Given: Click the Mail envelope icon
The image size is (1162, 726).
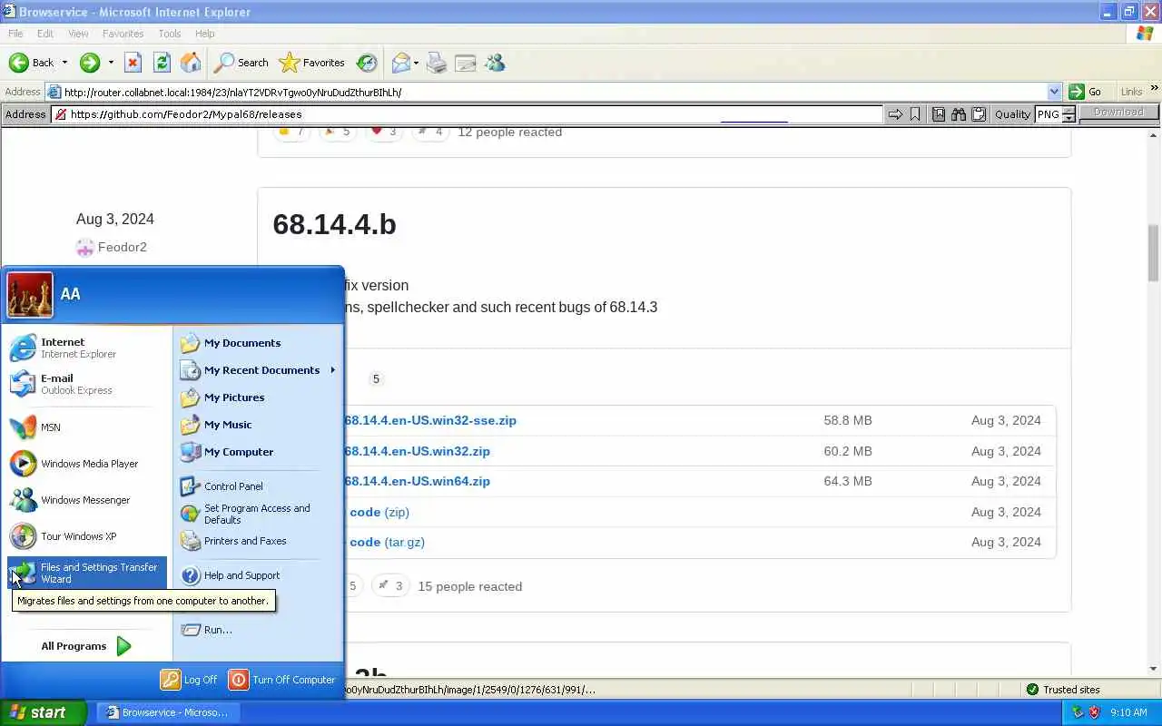Looking at the screenshot, I should pyautogui.click(x=400, y=63).
